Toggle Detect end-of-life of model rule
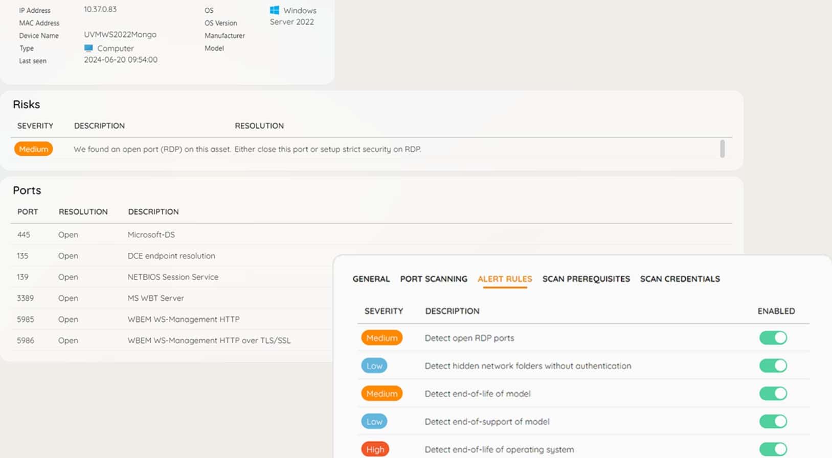This screenshot has width=832, height=458. pos(773,393)
